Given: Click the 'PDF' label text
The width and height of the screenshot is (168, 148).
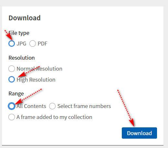Looking at the screenshot, I should tap(43, 44).
